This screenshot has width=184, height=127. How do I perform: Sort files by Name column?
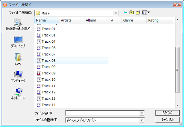(x=47, y=20)
